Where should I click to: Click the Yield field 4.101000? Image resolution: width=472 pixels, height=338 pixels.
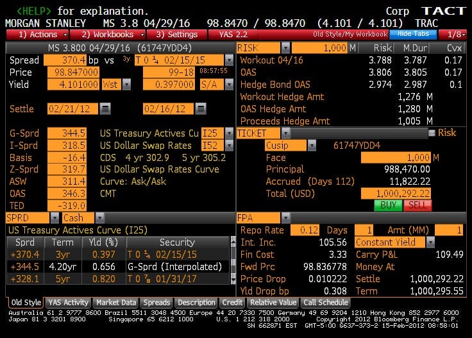click(x=73, y=84)
